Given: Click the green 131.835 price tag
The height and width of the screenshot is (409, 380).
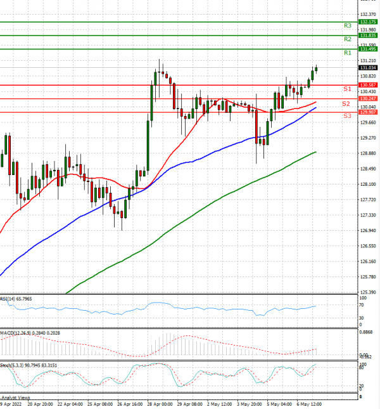Looking at the screenshot, I should [x=367, y=36].
